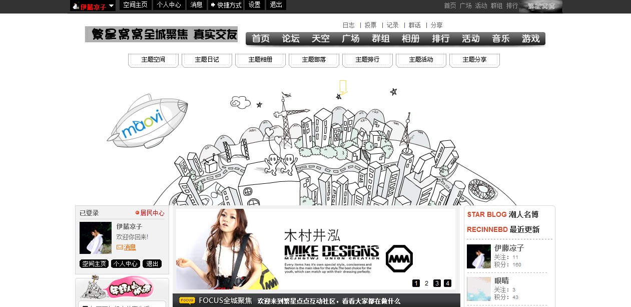Image resolution: width=631 pixels, height=307 pixels.
Task: Click the envelope icon beside 消息
Action: click(120, 247)
